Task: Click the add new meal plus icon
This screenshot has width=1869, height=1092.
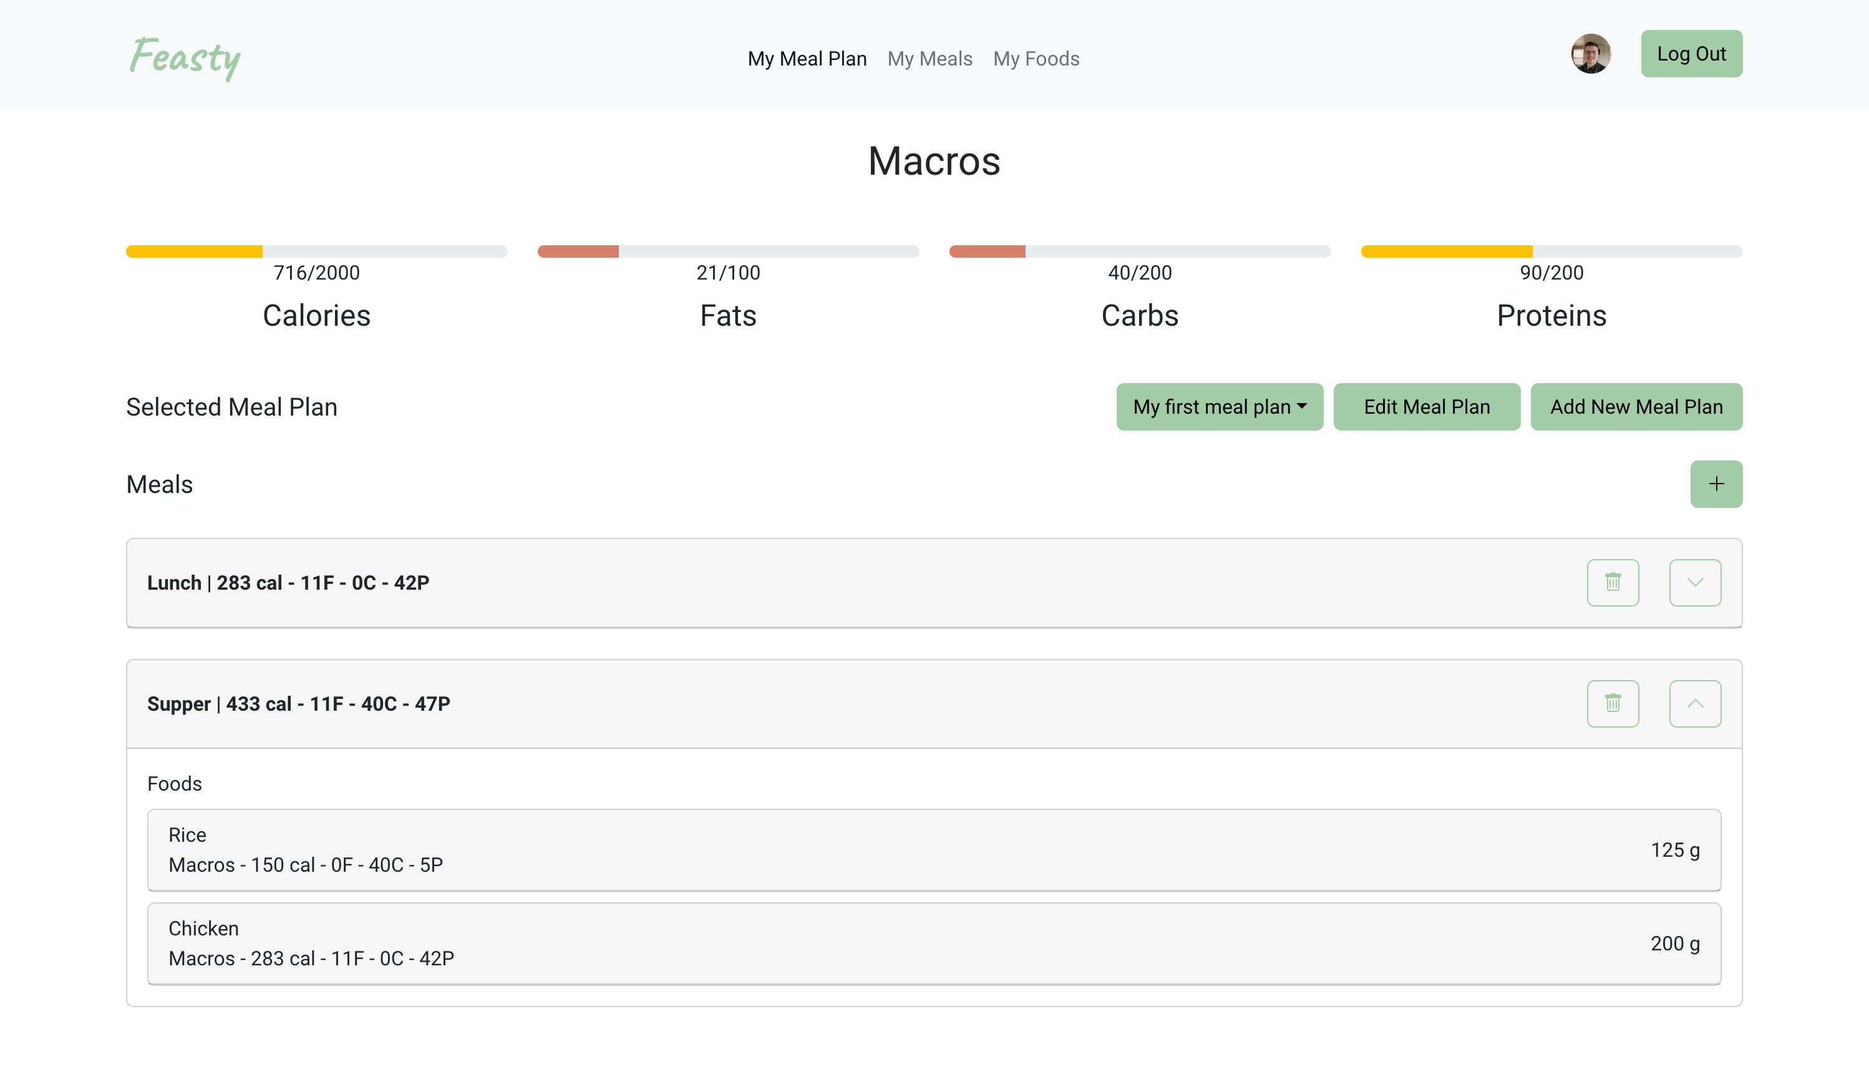Action: [x=1716, y=484]
